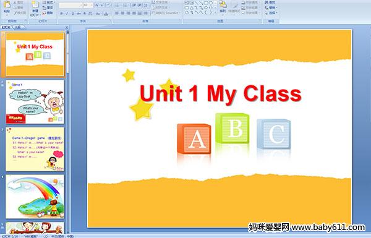Toggle align text right
Screen dimensions: 371x238
tap(129, 13)
